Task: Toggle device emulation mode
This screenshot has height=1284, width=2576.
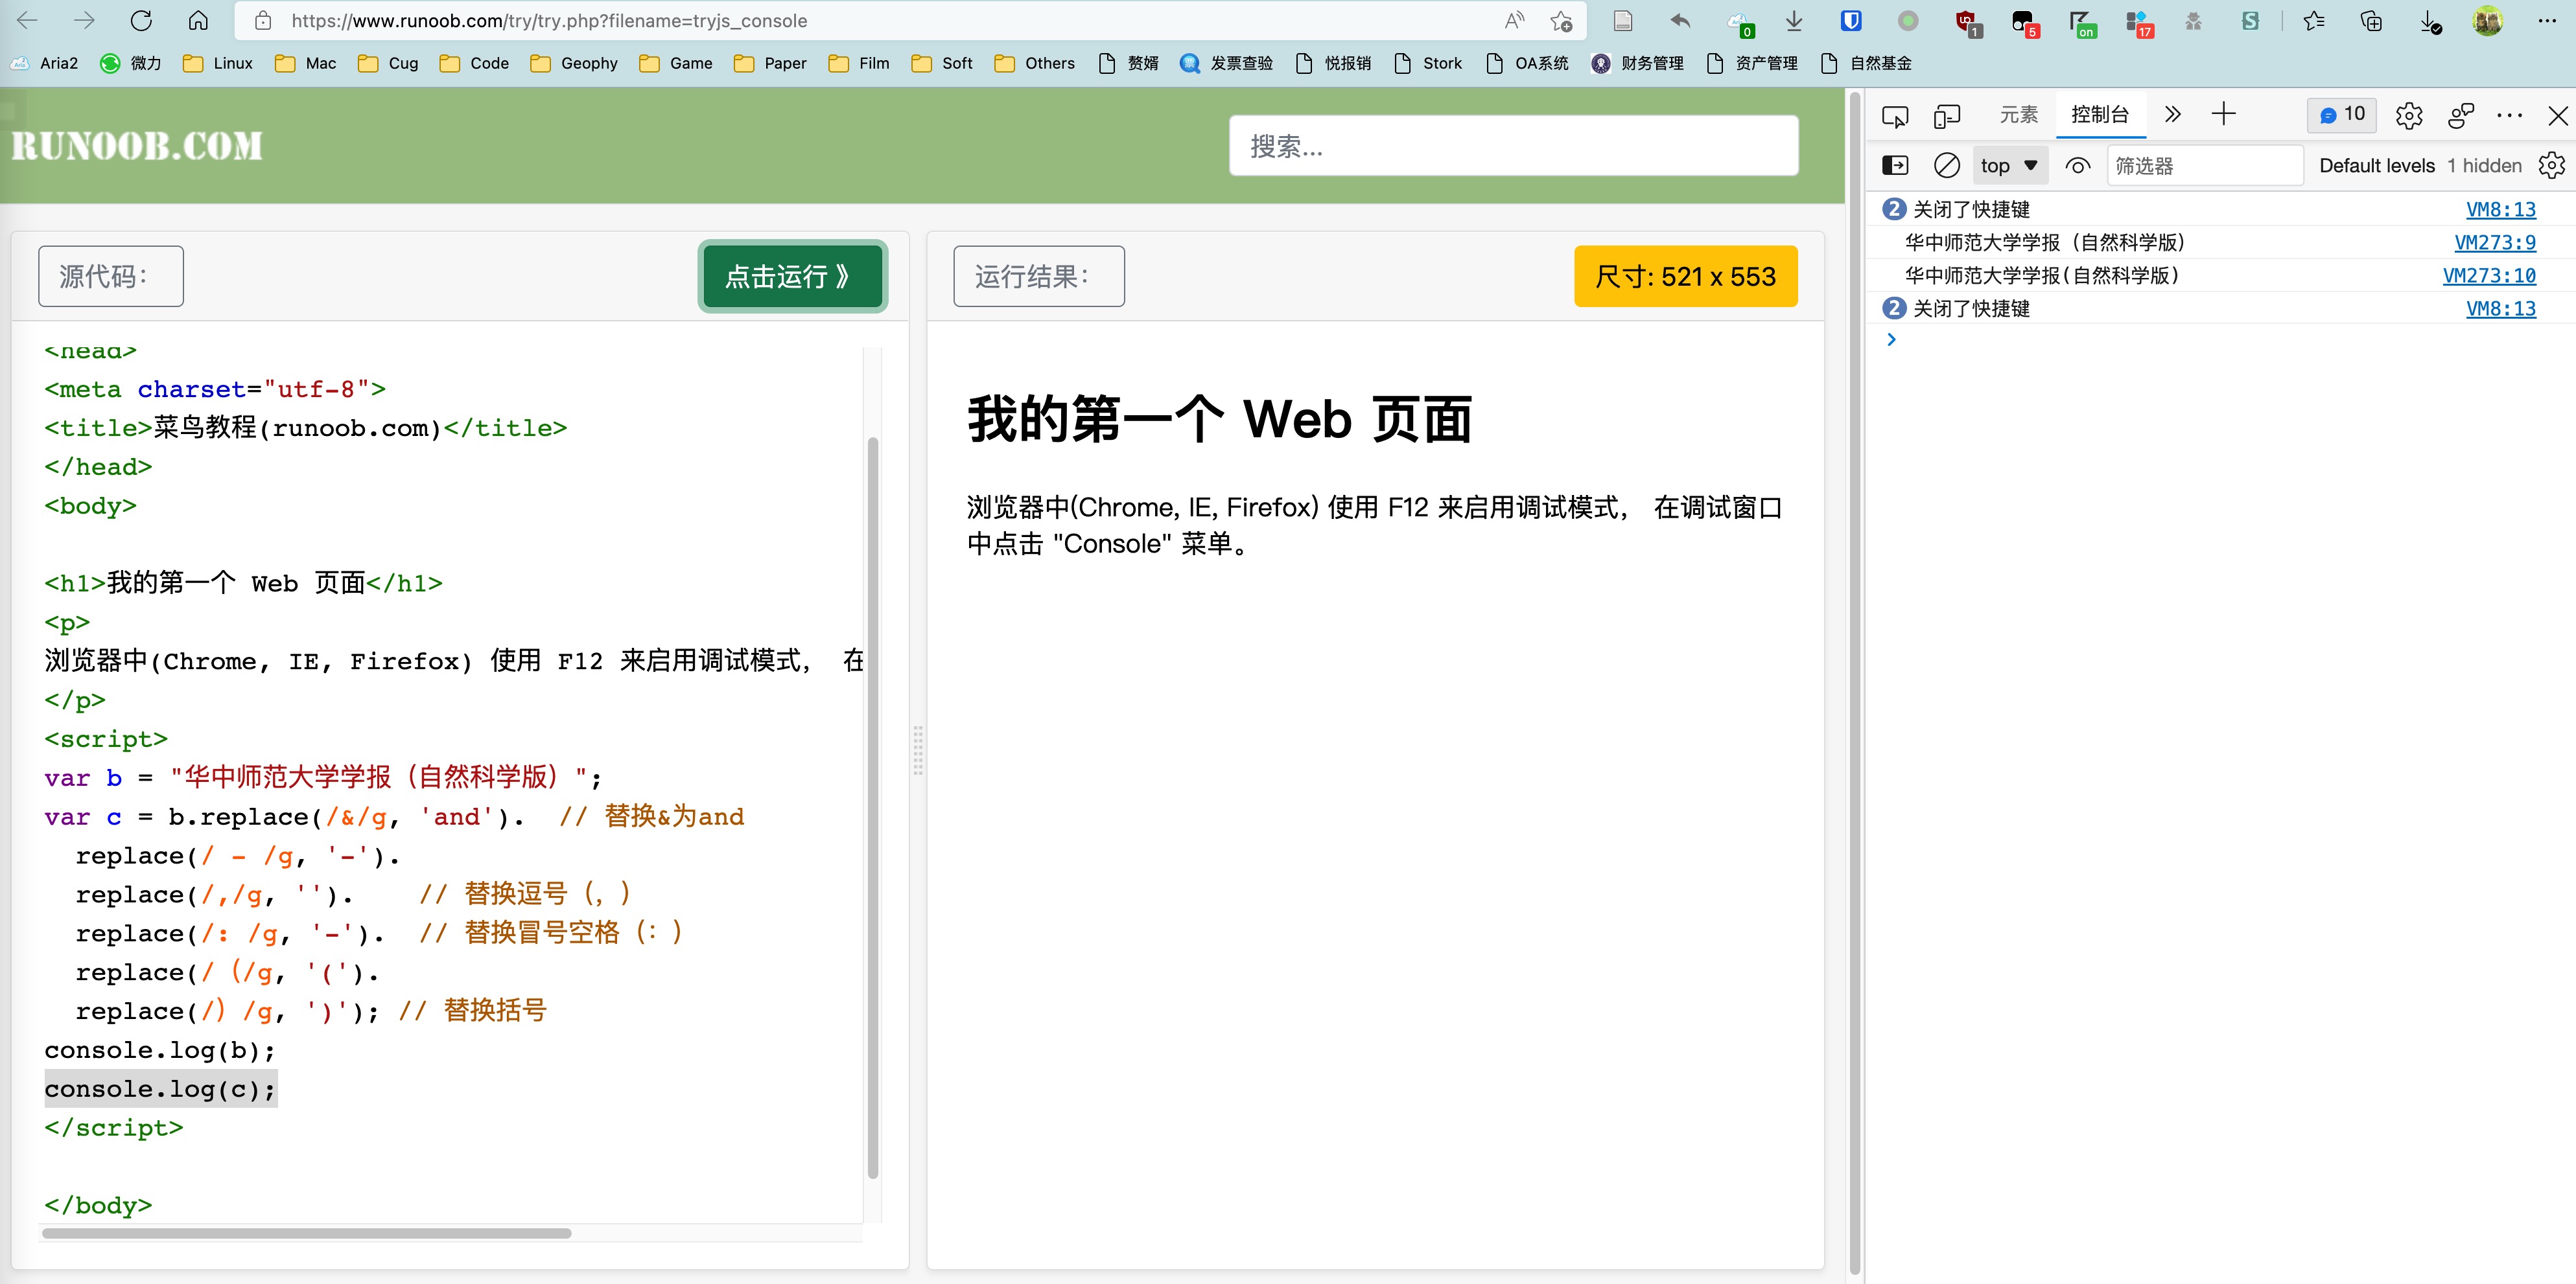Action: [1947, 115]
